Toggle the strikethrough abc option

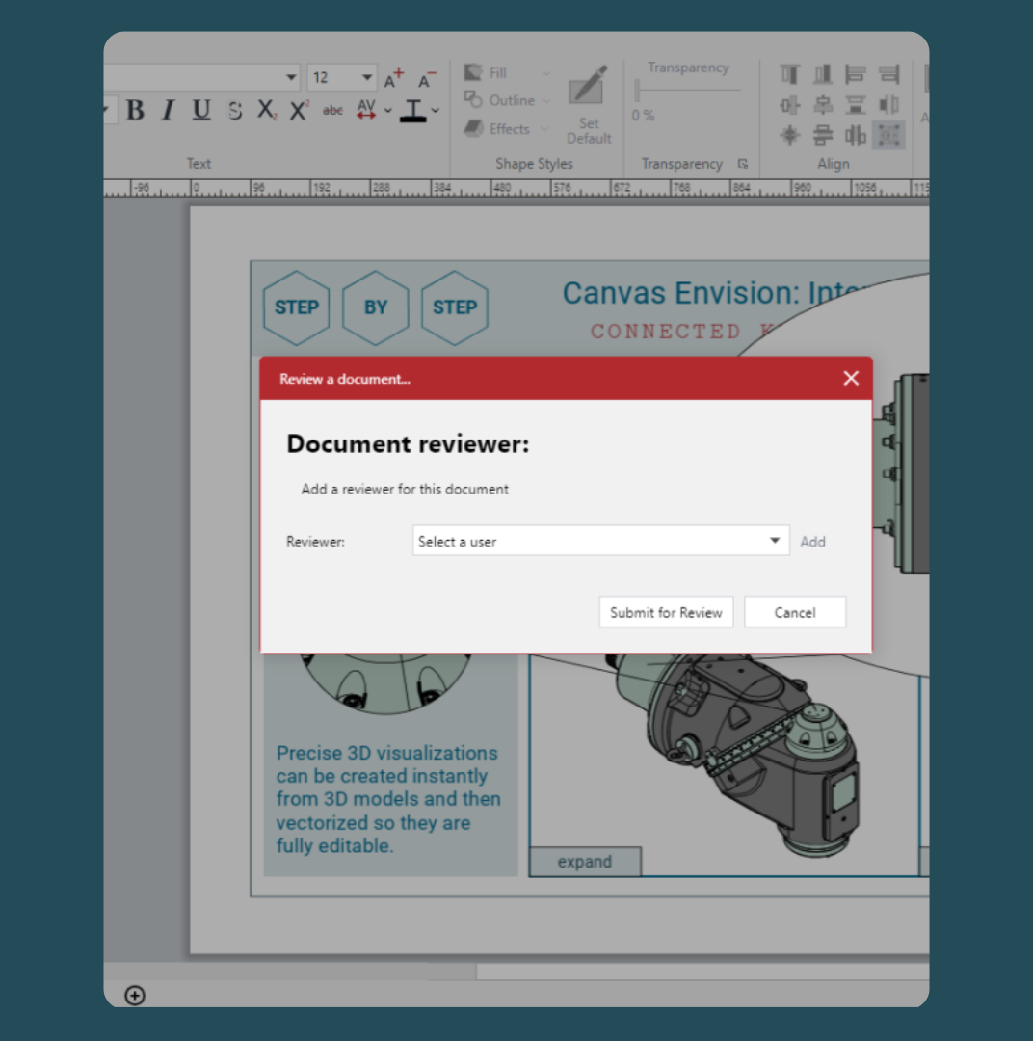coord(332,111)
